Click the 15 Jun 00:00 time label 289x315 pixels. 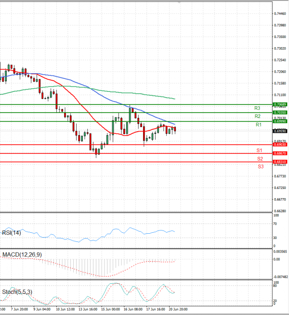point(110,309)
